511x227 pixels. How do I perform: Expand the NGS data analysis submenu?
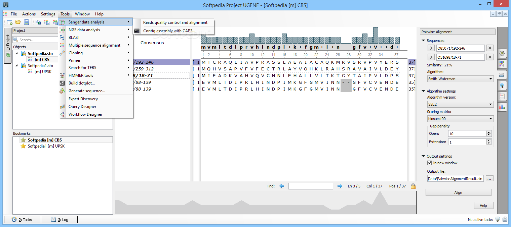(95, 30)
